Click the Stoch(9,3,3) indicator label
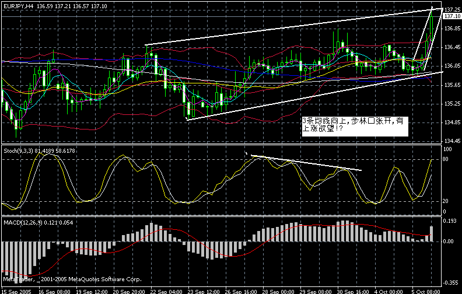Screen dimensions: 462x294 (15, 150)
